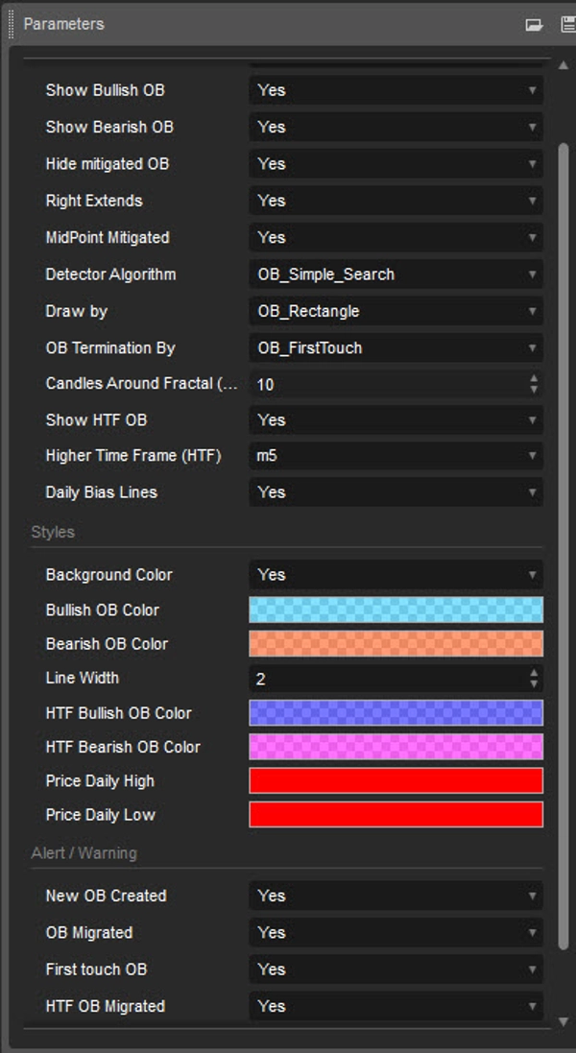The image size is (576, 1053).
Task: Pick a new HTF Bullish OB Color
Action: point(394,712)
